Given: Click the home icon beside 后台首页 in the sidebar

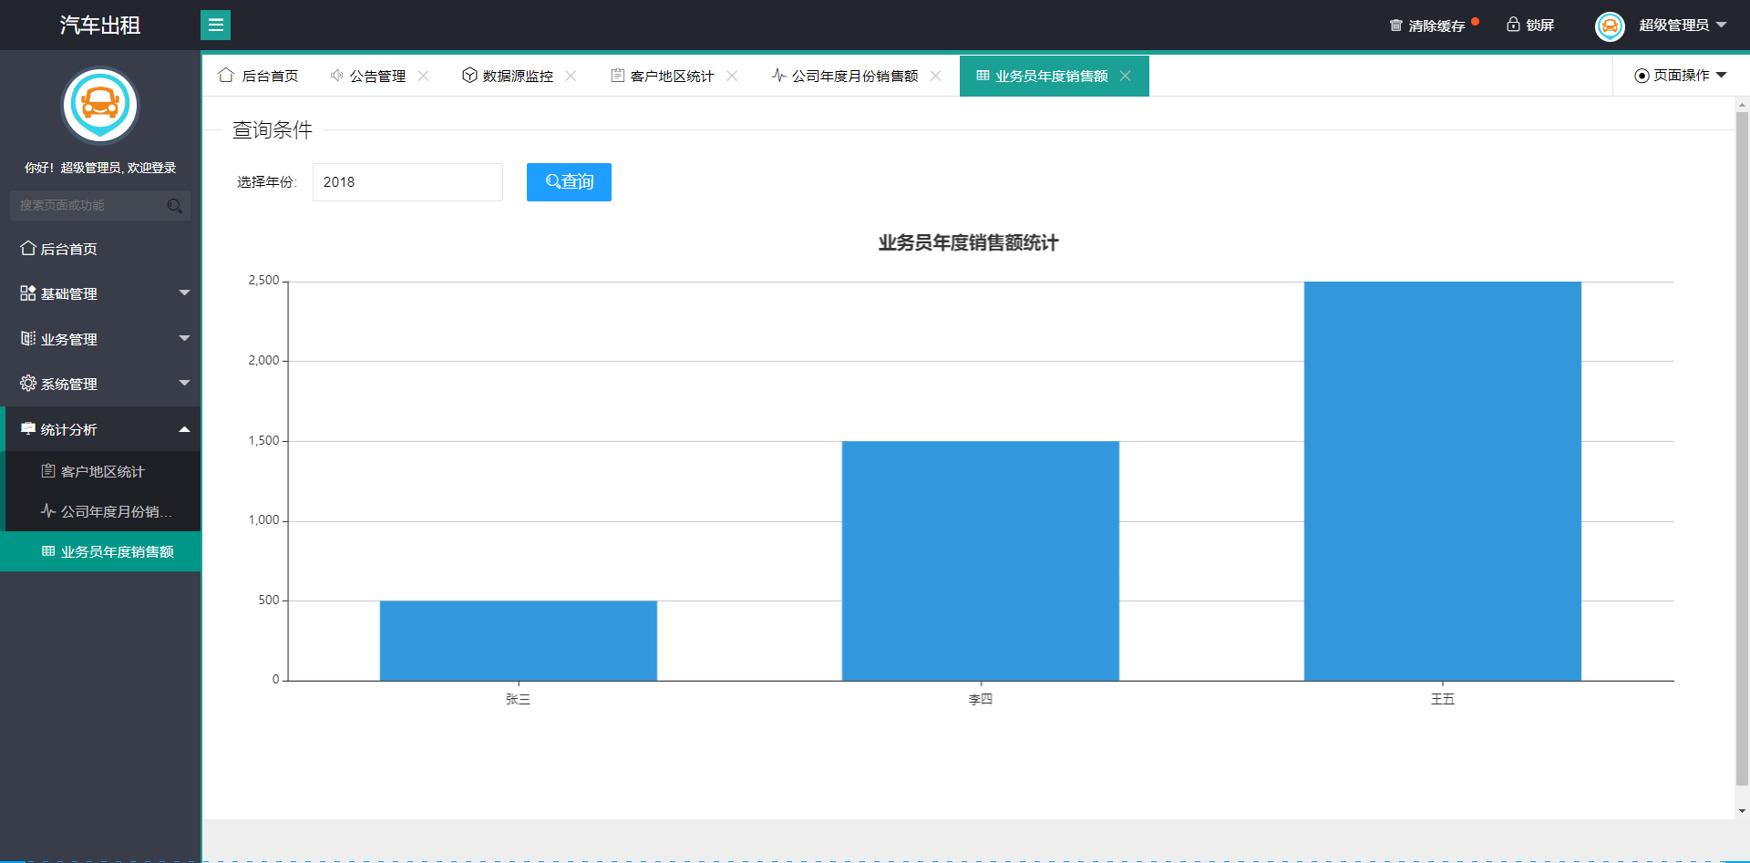Looking at the screenshot, I should click(28, 248).
